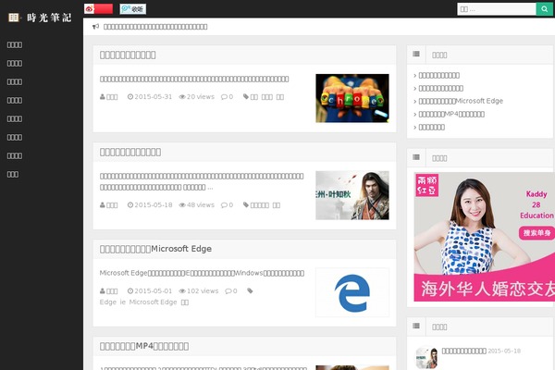Image resolution: width=555 pixels, height=370 pixels.
Task: Click the tag icon on the 2015-05-01 post
Action: pos(251,290)
